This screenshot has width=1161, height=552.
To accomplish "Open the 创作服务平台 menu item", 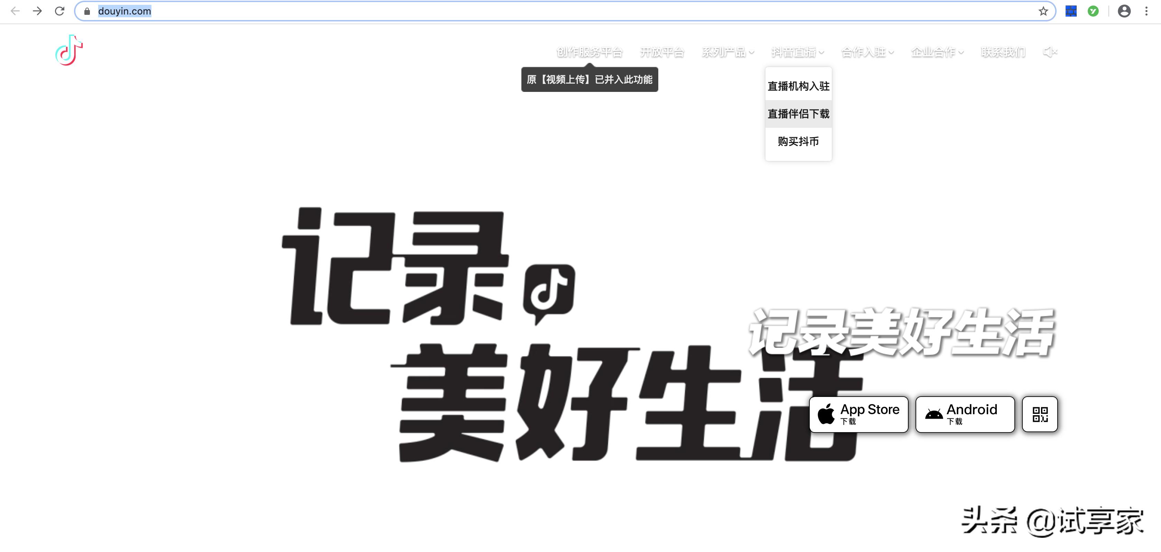I will click(589, 52).
